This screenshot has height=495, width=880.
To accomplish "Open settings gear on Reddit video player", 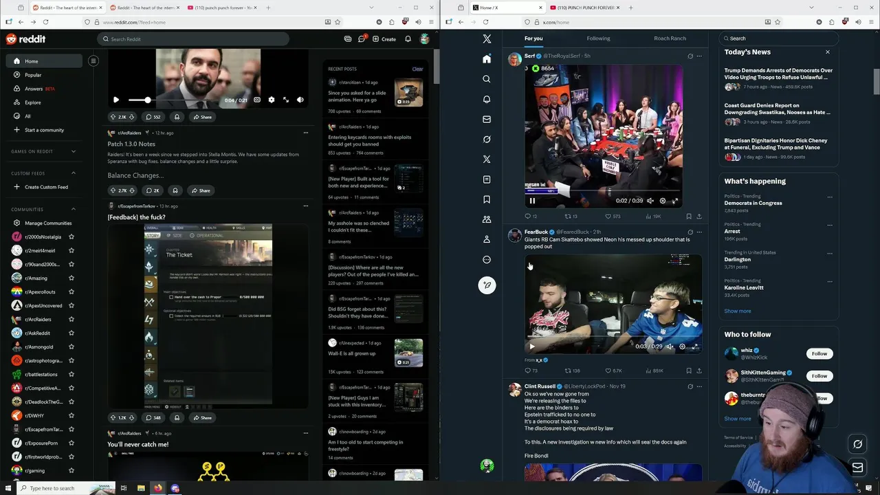I will pos(271,100).
